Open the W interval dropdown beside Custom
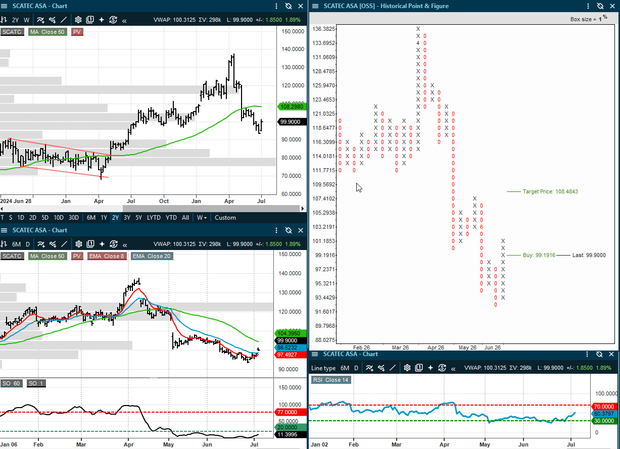Viewport: 620px width, 449px height. 202,218
